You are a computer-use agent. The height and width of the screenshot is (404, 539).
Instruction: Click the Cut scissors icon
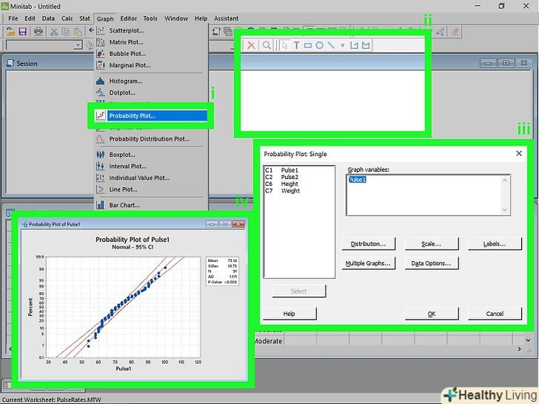[54, 32]
